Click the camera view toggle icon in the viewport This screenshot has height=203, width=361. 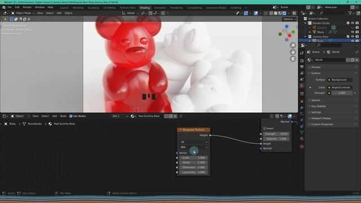[293, 59]
